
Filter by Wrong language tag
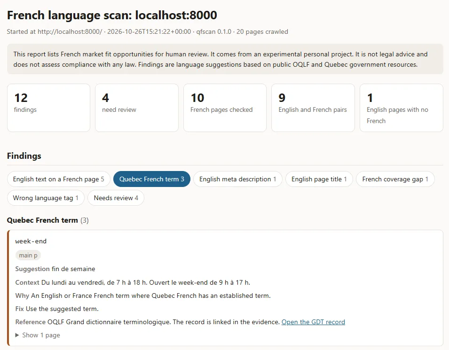pyautogui.click(x=46, y=198)
